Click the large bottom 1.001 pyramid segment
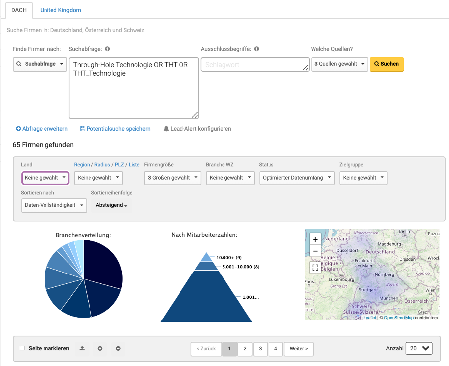Image resolution: width=449 pixels, height=366 pixels. point(207,298)
